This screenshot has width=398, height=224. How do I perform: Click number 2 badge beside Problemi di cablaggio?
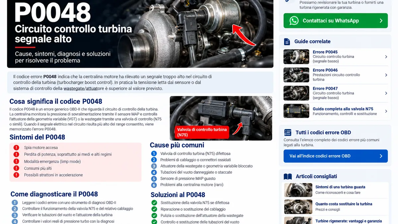tap(154, 160)
